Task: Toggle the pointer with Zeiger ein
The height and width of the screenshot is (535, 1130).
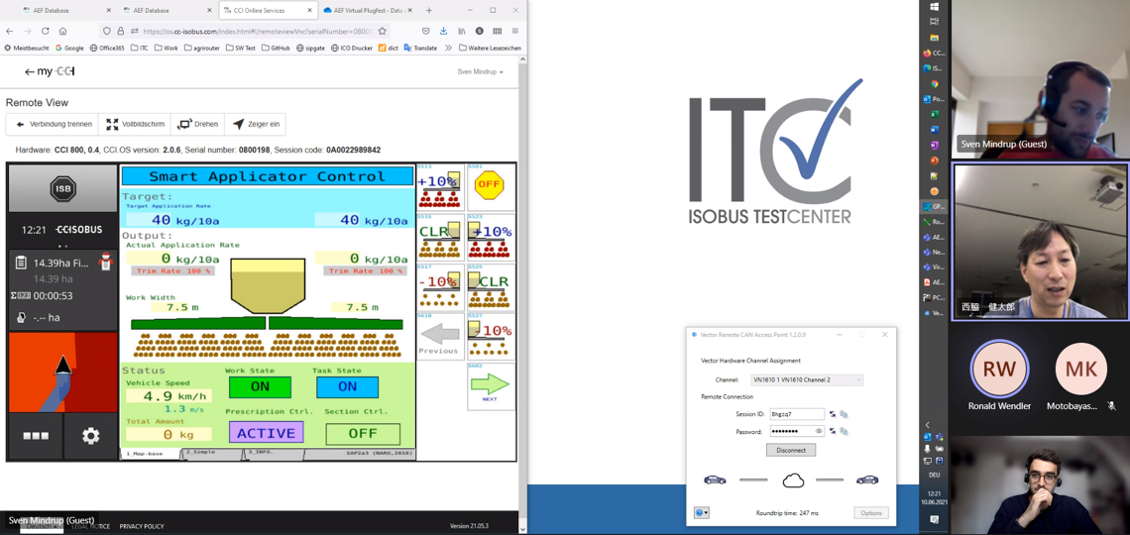Action: point(256,124)
